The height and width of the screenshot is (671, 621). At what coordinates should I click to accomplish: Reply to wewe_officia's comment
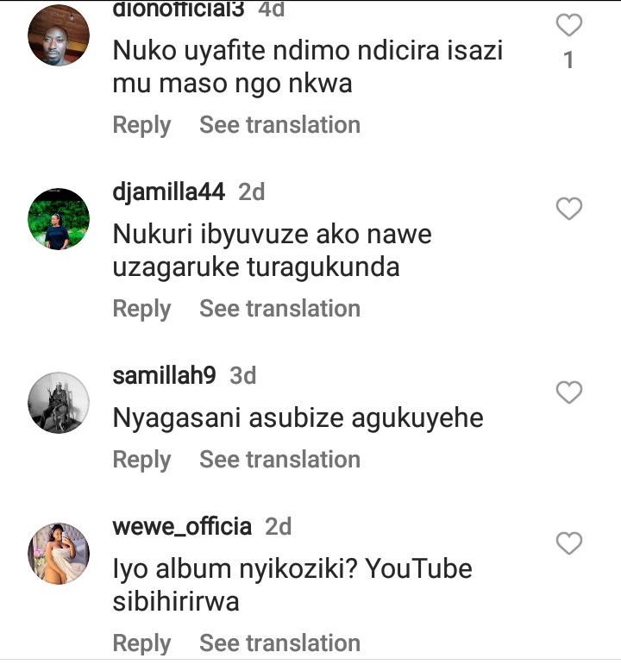click(x=141, y=643)
